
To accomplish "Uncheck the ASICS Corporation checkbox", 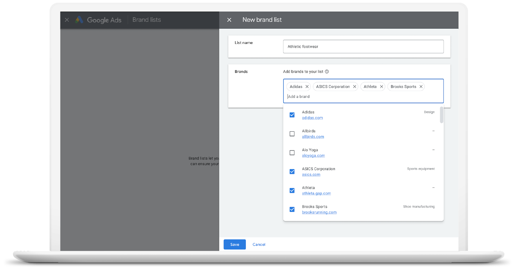I will click(292, 171).
